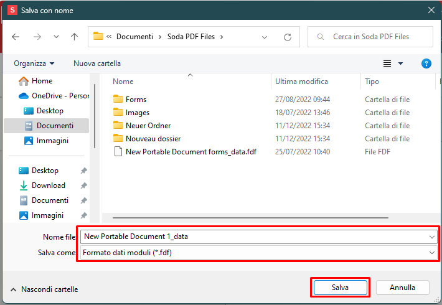Select Soda PDF Files breadcrumb segment

click(x=191, y=37)
